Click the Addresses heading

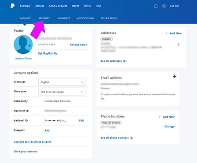(x=108, y=33)
